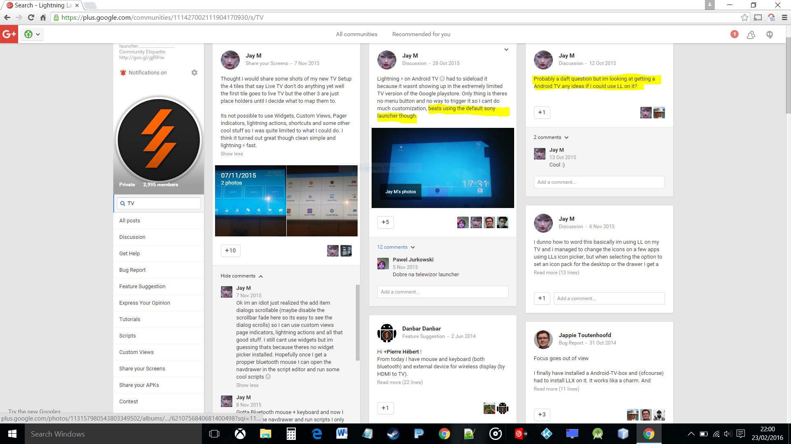
Task: Click Read more (22 lines) link
Action: coord(400,382)
